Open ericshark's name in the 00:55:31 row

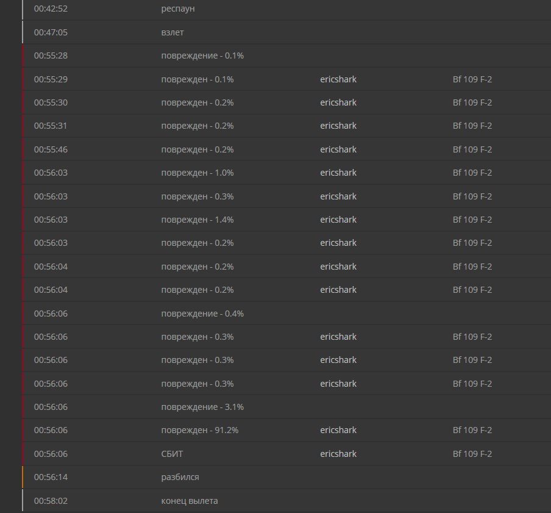[338, 126]
